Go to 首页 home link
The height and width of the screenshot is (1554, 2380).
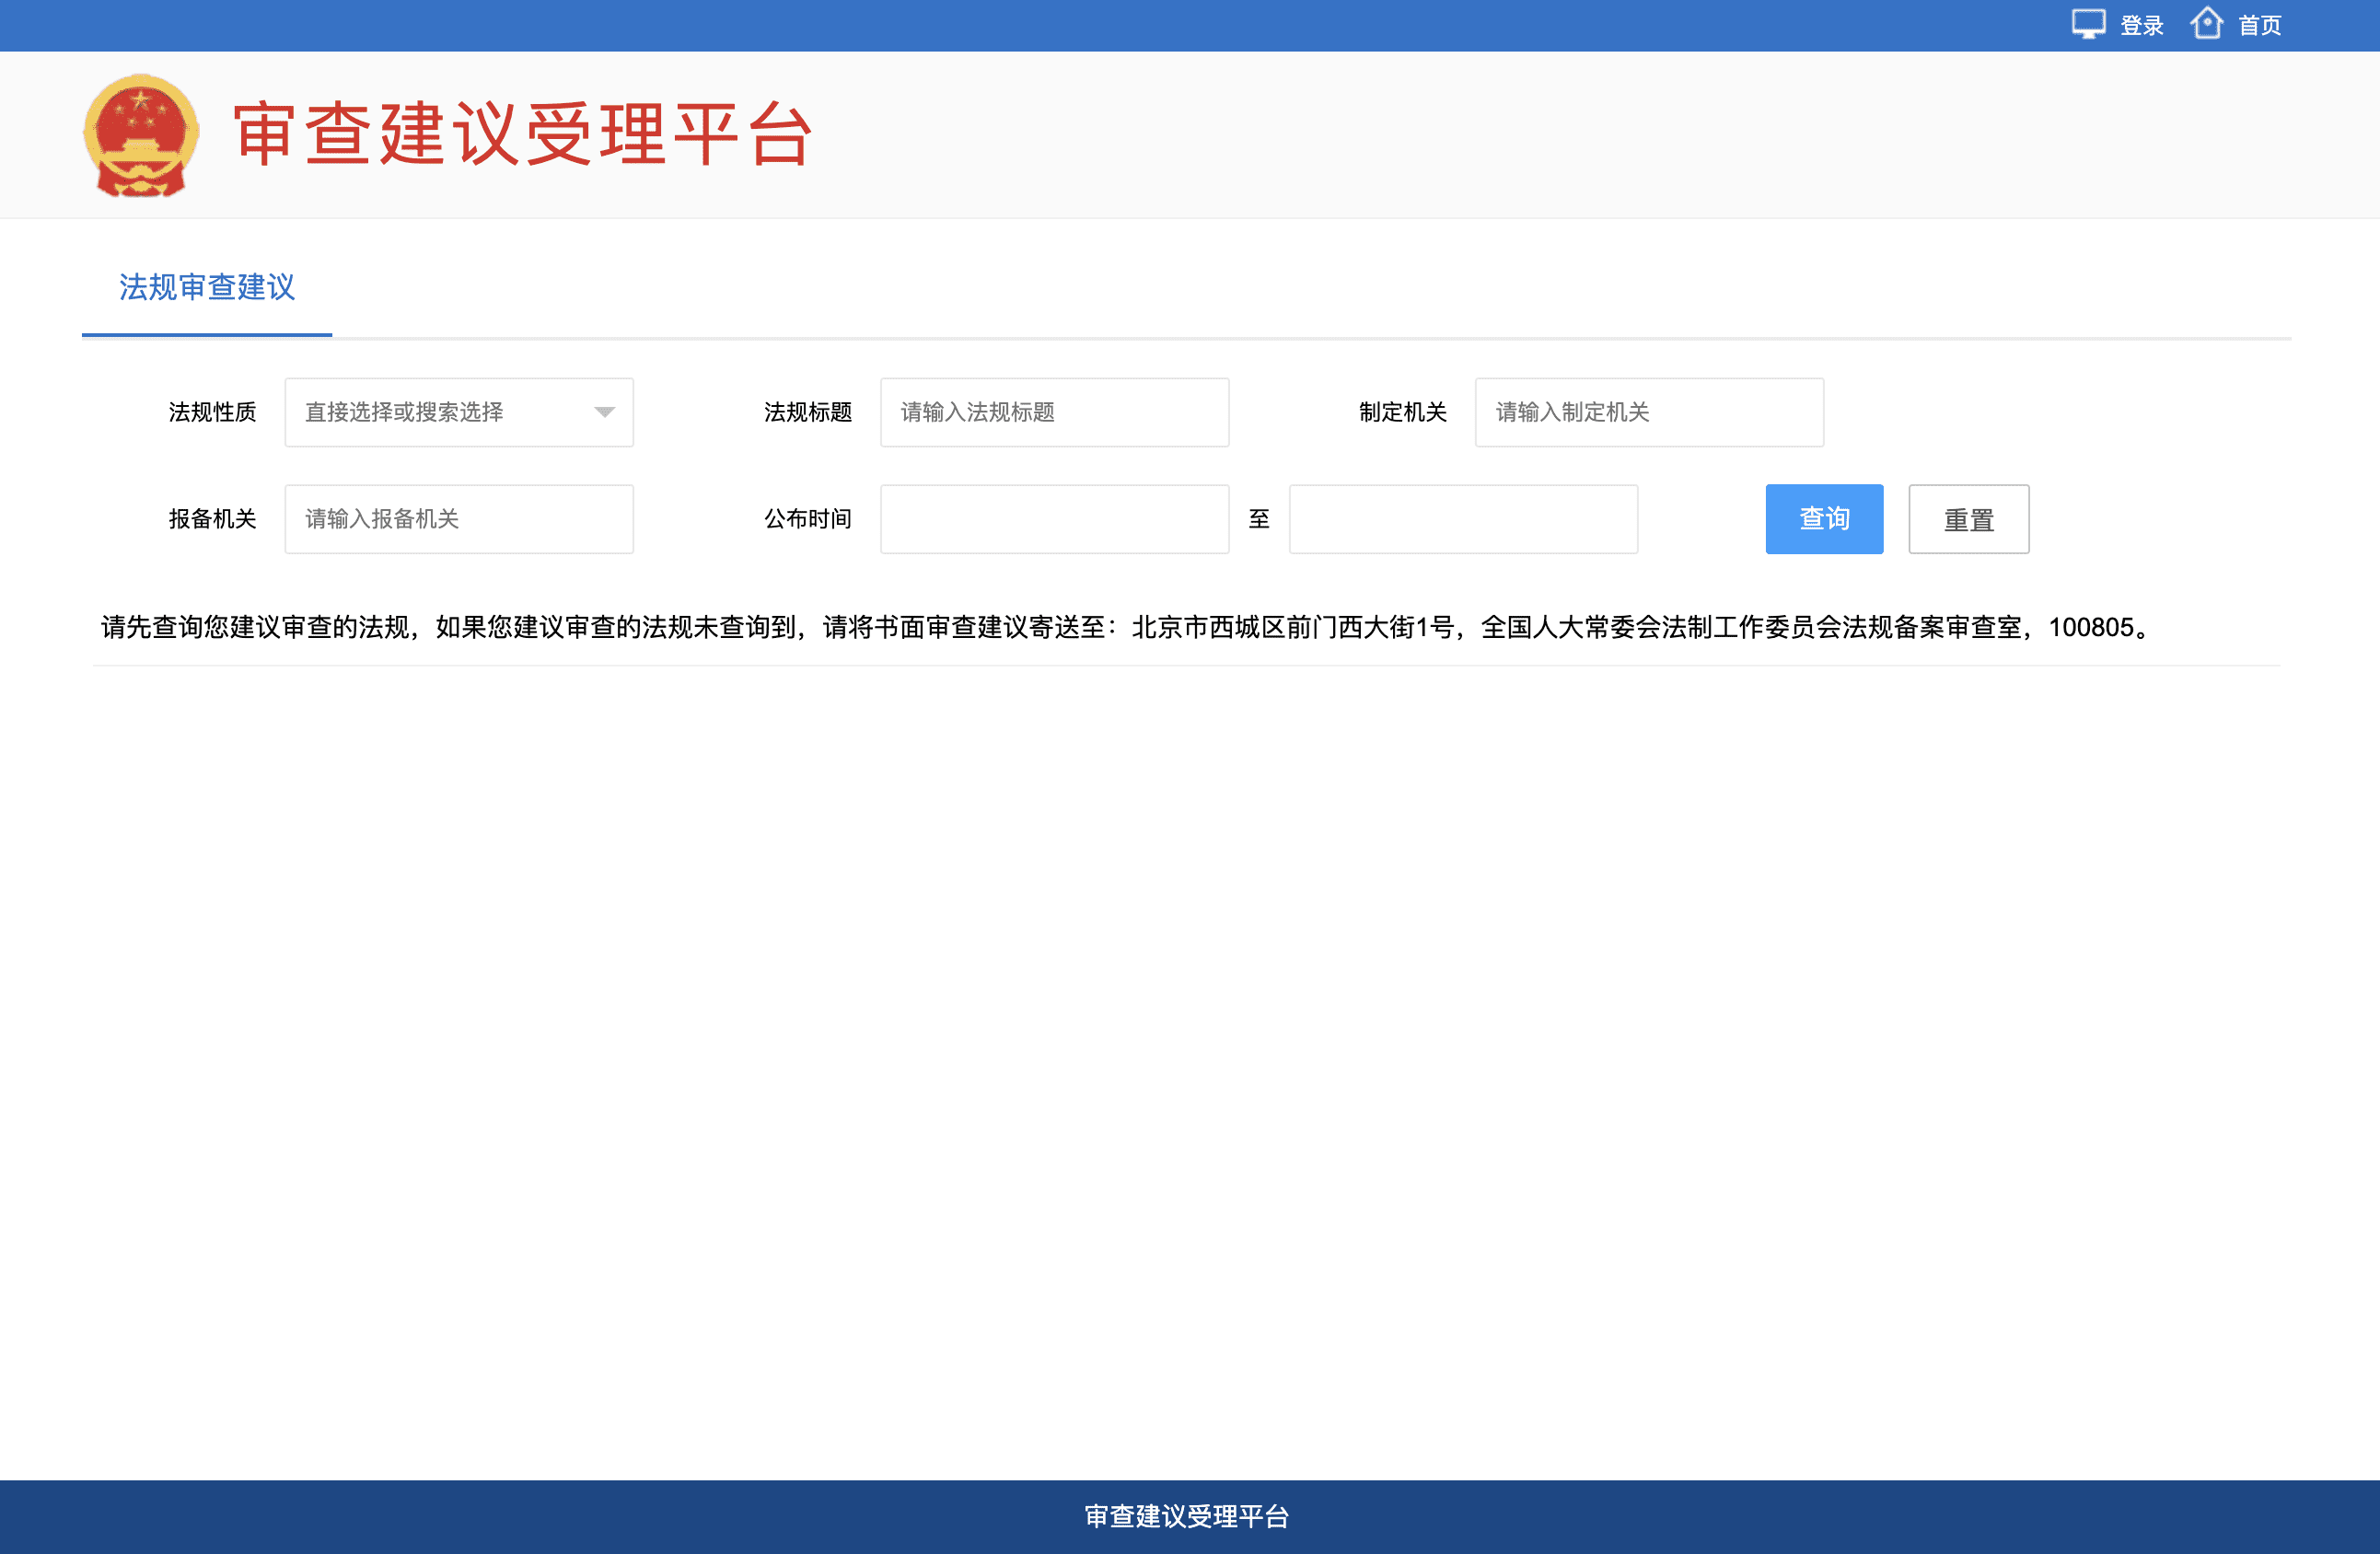tap(2260, 26)
